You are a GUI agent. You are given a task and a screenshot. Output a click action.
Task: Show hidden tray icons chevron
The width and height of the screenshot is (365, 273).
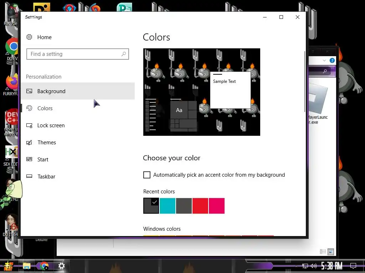tap(296, 266)
